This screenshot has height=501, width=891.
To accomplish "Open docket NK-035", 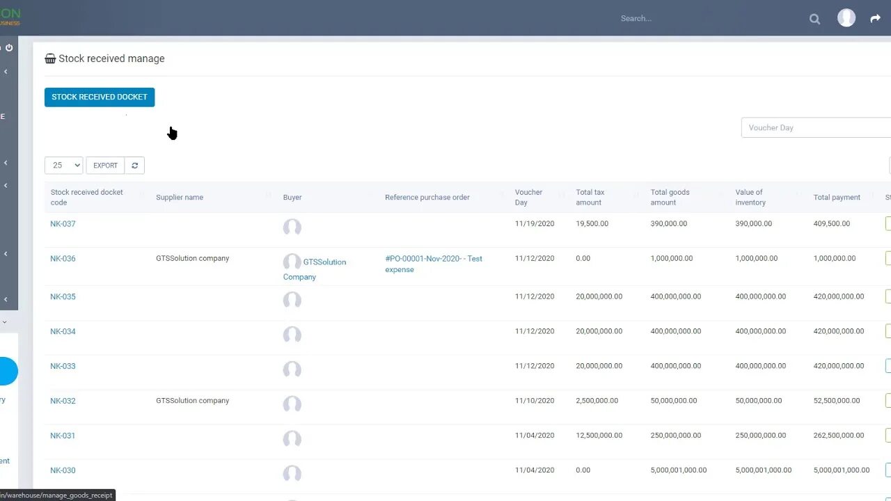I will point(63,297).
